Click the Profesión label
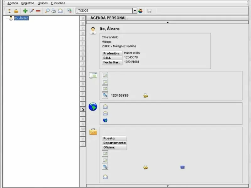 click(112, 53)
